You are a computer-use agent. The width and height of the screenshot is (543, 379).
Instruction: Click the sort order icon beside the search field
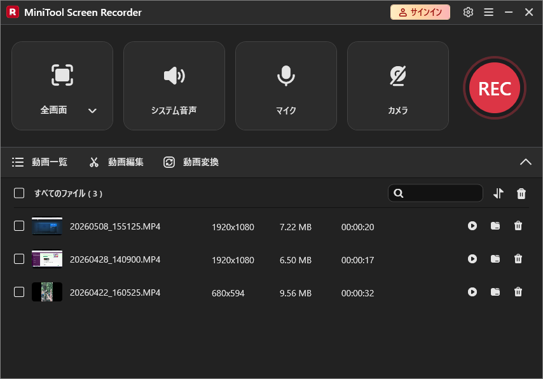[x=498, y=193]
